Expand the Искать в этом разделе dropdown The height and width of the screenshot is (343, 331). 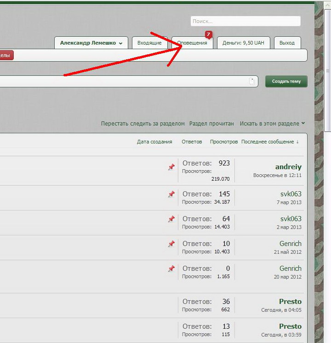(272, 124)
